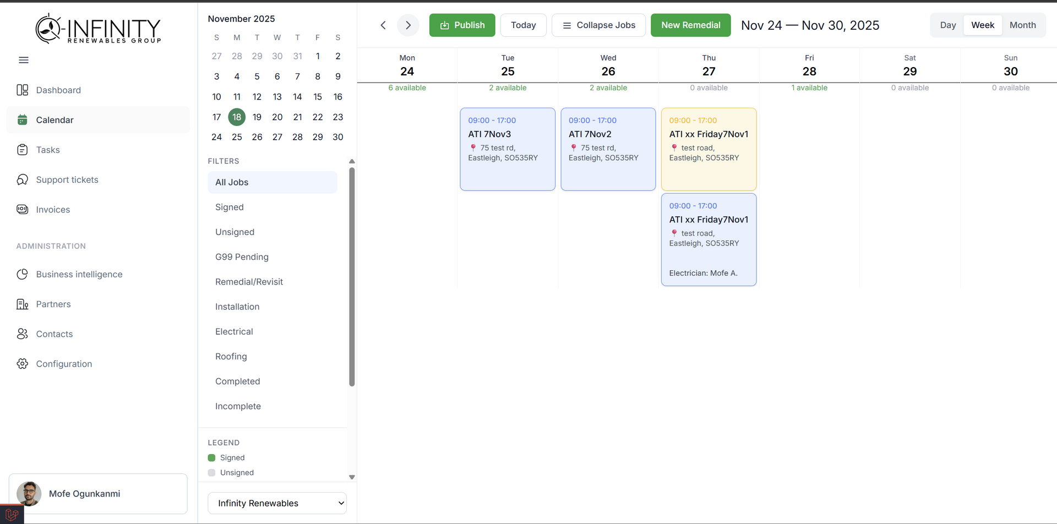Switch to Day view

tap(948, 25)
